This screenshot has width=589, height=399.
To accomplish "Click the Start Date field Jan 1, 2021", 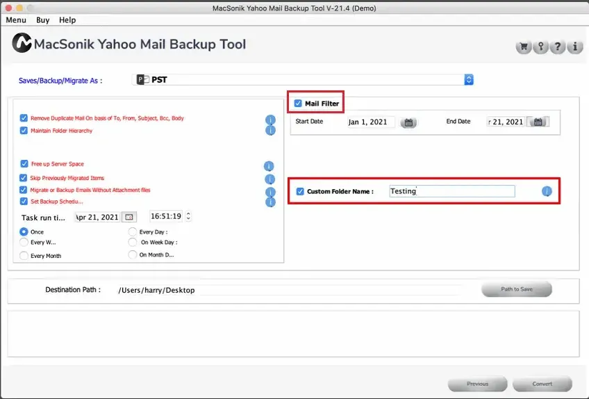I will tap(371, 122).
